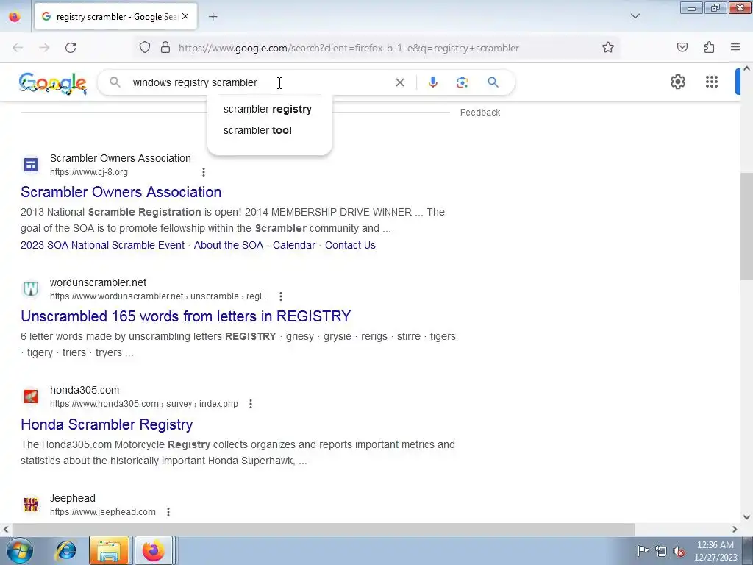The image size is (753, 565).
Task: Click the honda305.com favicon
Action: 31,397
